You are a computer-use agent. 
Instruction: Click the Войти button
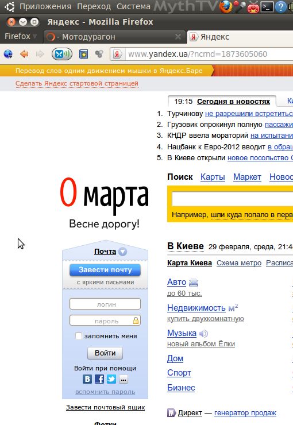[105, 353]
